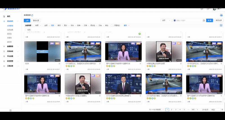Image resolution: width=225 pixels, height=120 pixels.
Task: Expand the 直播管理 sidebar menu
Action: point(11,46)
